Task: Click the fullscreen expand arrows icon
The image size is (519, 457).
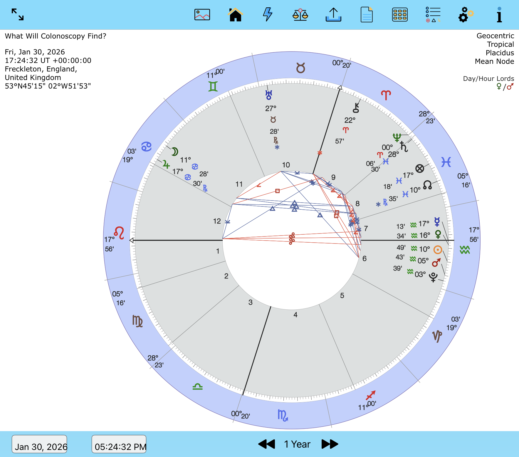Action: (18, 14)
